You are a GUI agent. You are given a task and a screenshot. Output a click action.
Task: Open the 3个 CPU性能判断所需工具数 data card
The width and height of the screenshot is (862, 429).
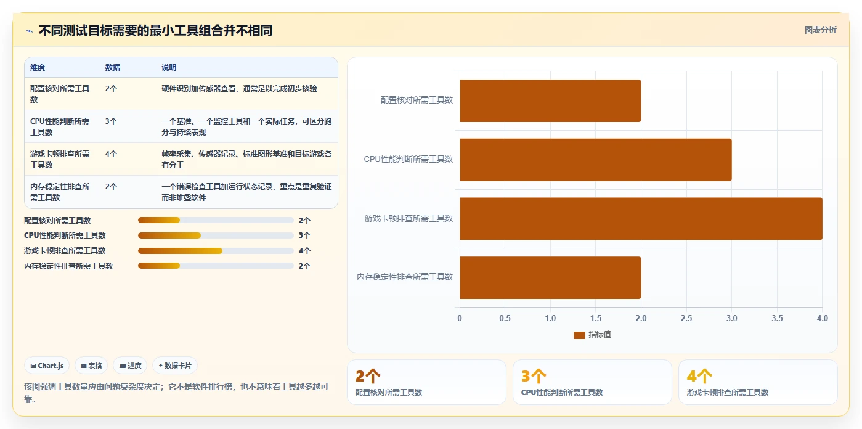tap(592, 382)
